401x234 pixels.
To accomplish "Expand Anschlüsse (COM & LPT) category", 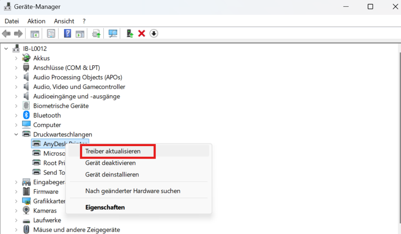I will tap(16, 68).
